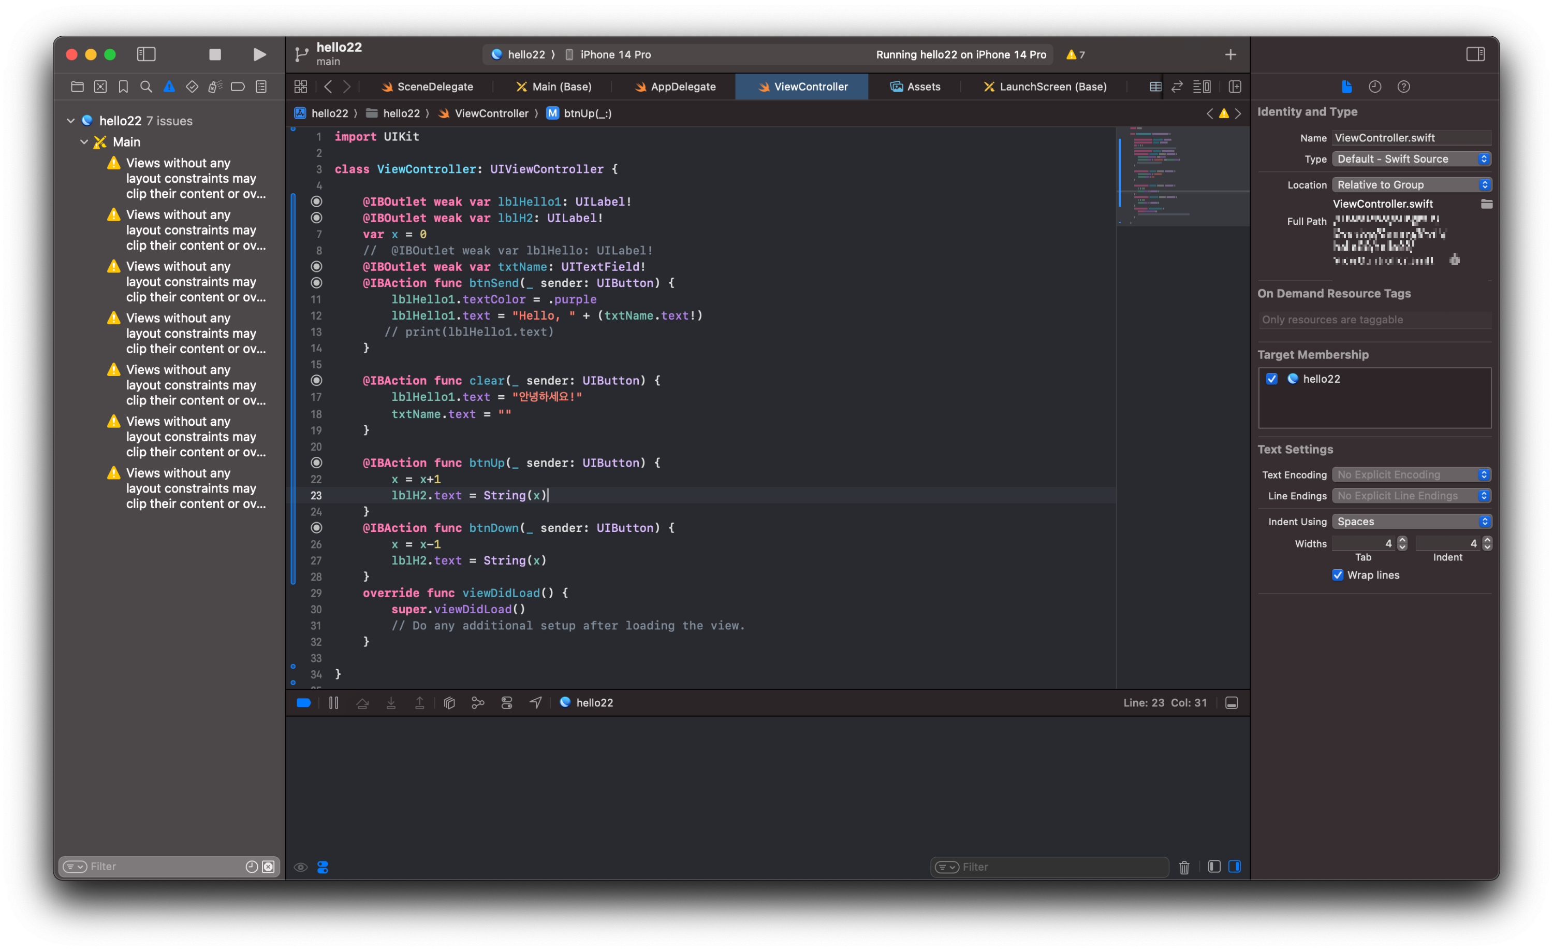Screen dimensions: 1553x951
Task: Collapse the Main issues group
Action: (84, 142)
